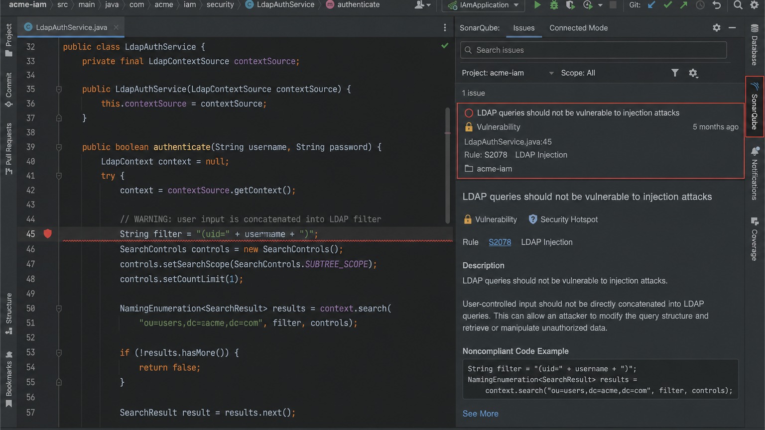
Task: Click the green inspection checkmark in editor
Action: [x=445, y=46]
